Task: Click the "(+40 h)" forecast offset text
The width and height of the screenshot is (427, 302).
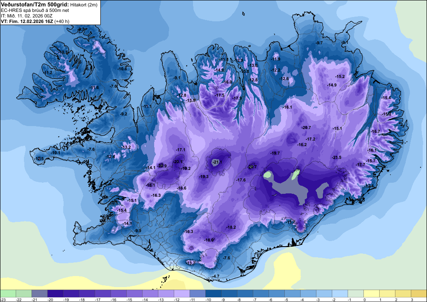Action: [x=62, y=21]
